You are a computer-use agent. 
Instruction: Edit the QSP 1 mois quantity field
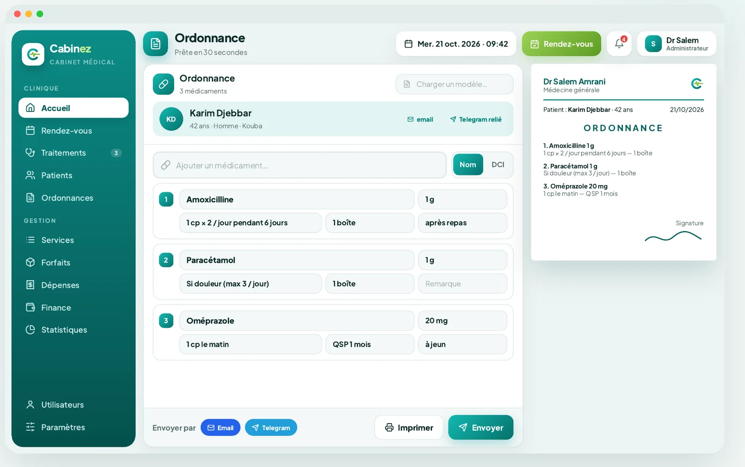[x=370, y=344]
